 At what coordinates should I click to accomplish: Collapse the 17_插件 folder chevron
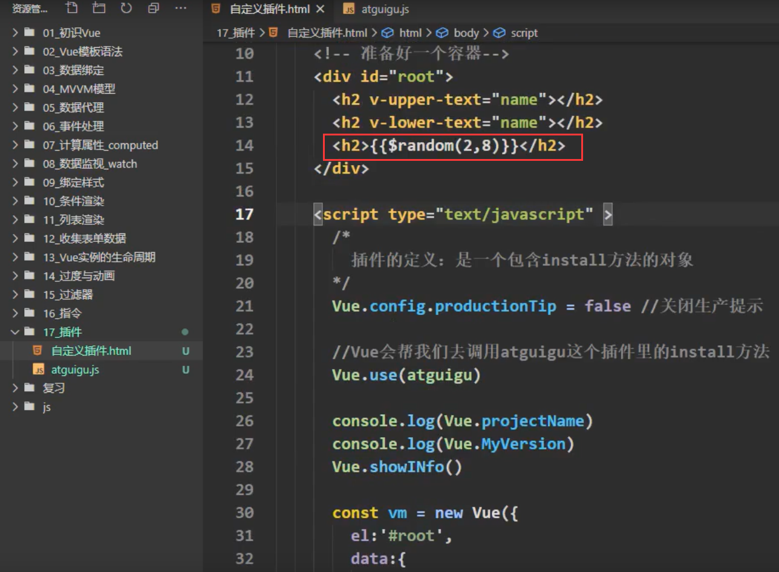15,332
